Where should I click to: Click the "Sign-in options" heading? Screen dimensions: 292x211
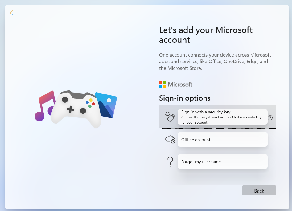(x=185, y=98)
